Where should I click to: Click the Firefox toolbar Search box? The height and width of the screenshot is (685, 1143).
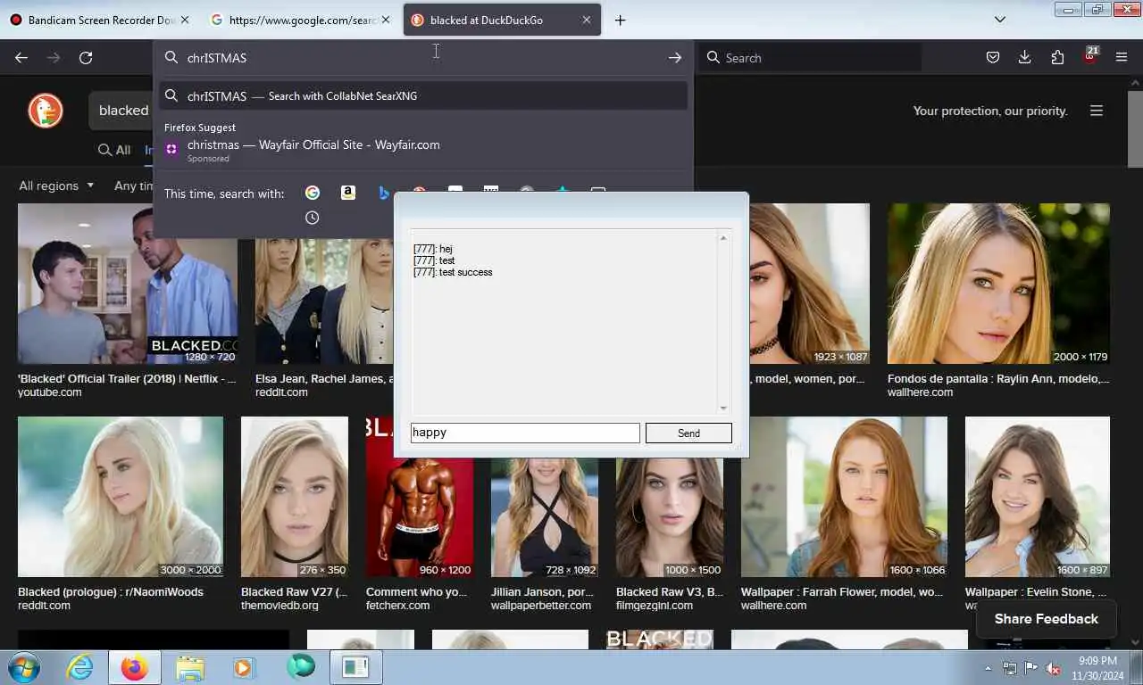pos(809,57)
